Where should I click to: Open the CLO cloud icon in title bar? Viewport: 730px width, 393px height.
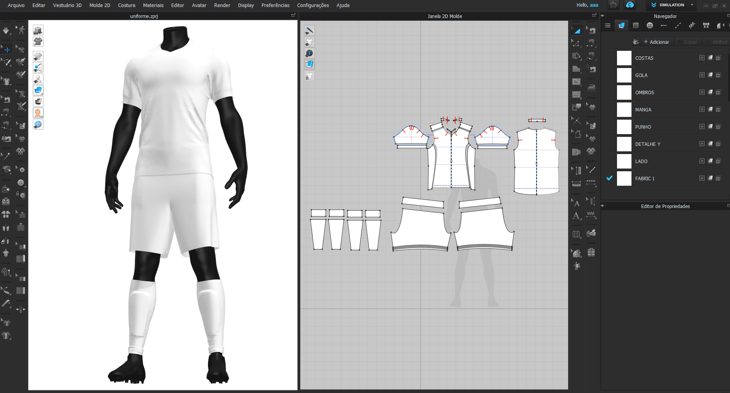(630, 5)
